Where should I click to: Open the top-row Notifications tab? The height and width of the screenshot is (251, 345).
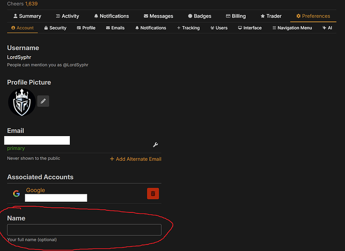pyautogui.click(x=111, y=16)
